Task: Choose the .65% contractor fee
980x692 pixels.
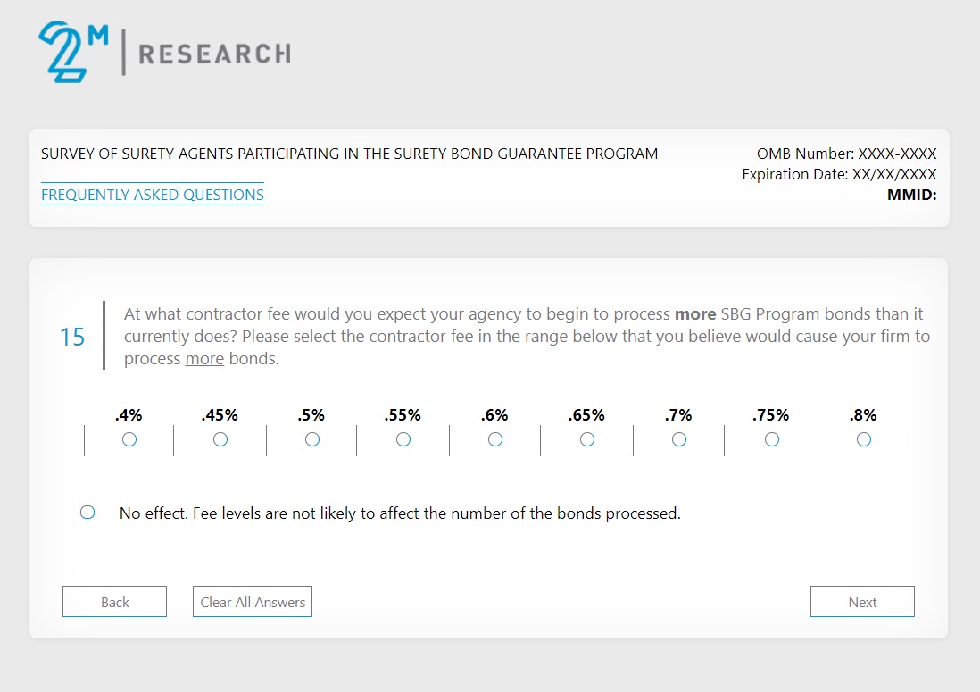Action: point(587,439)
